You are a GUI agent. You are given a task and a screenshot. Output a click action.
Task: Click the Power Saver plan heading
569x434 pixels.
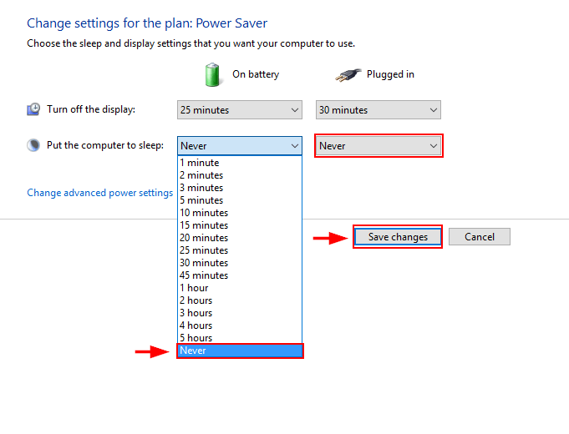point(147,23)
